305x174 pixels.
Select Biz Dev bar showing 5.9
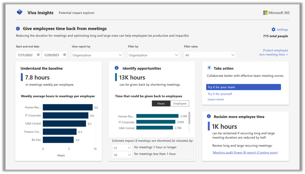(x=58, y=140)
